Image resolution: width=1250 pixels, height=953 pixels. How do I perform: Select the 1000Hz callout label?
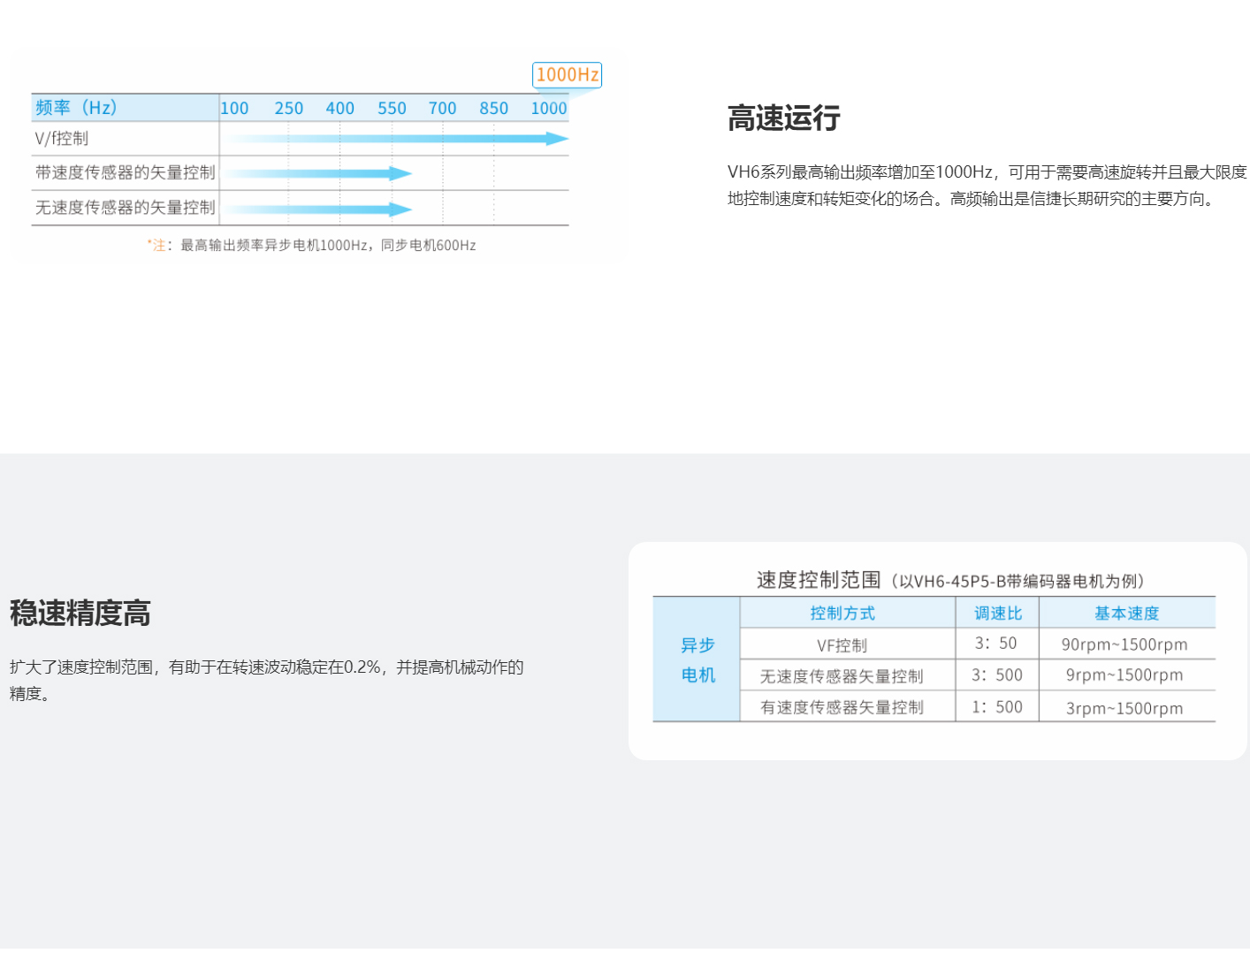(x=567, y=75)
